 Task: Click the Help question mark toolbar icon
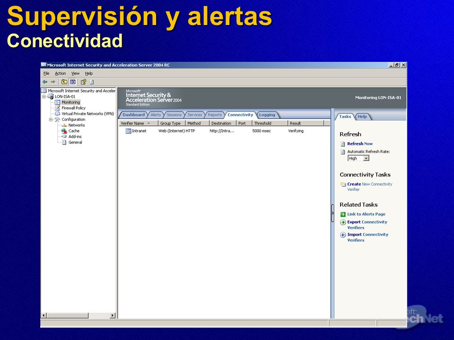click(x=83, y=82)
